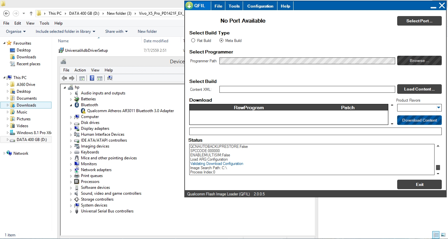Open the Product Flavors dropdown
The width and height of the screenshot is (448, 239).
click(x=438, y=108)
